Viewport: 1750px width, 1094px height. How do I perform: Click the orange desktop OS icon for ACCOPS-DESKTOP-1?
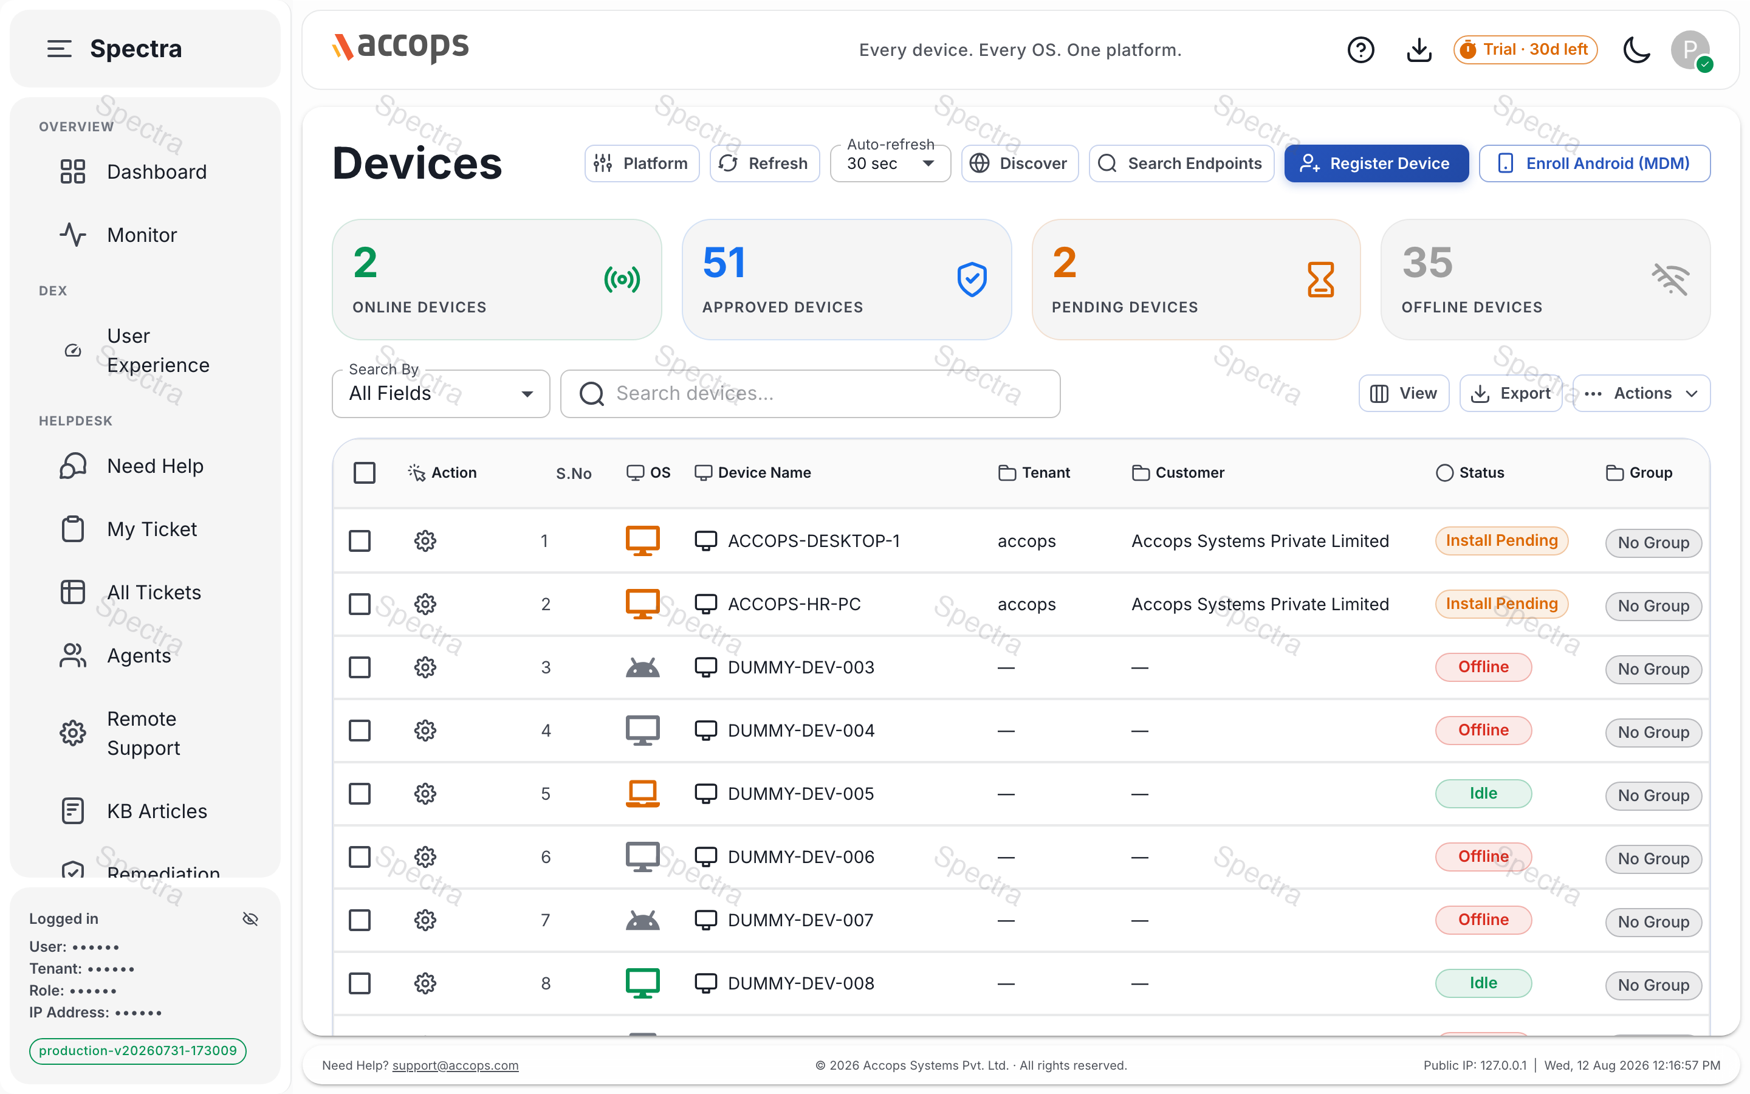tap(642, 540)
